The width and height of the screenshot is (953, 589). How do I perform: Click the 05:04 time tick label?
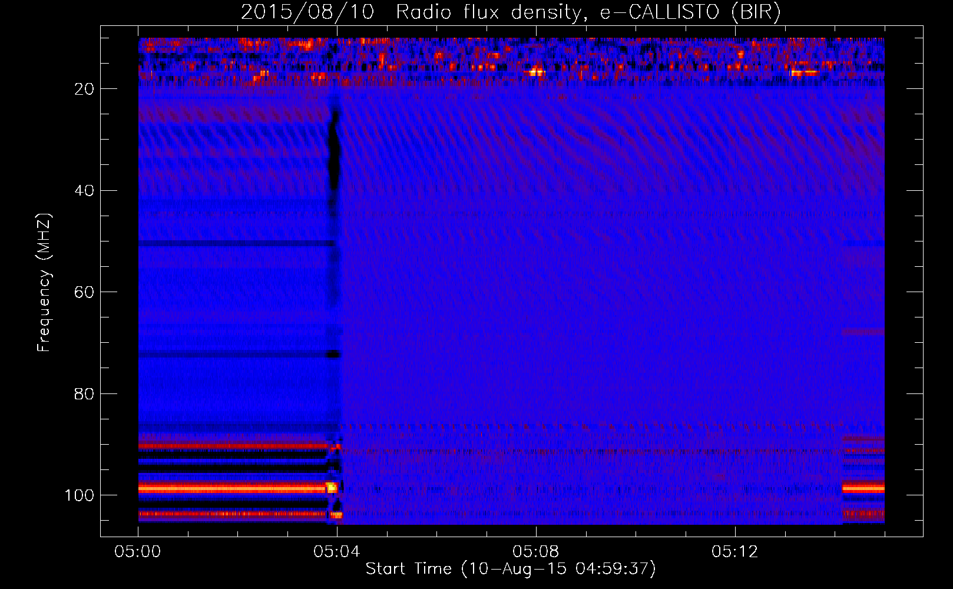coord(337,552)
